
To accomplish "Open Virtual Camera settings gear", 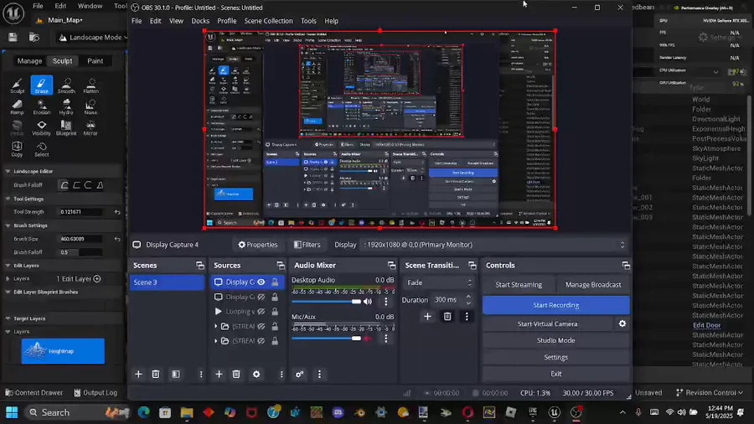I will coord(622,323).
